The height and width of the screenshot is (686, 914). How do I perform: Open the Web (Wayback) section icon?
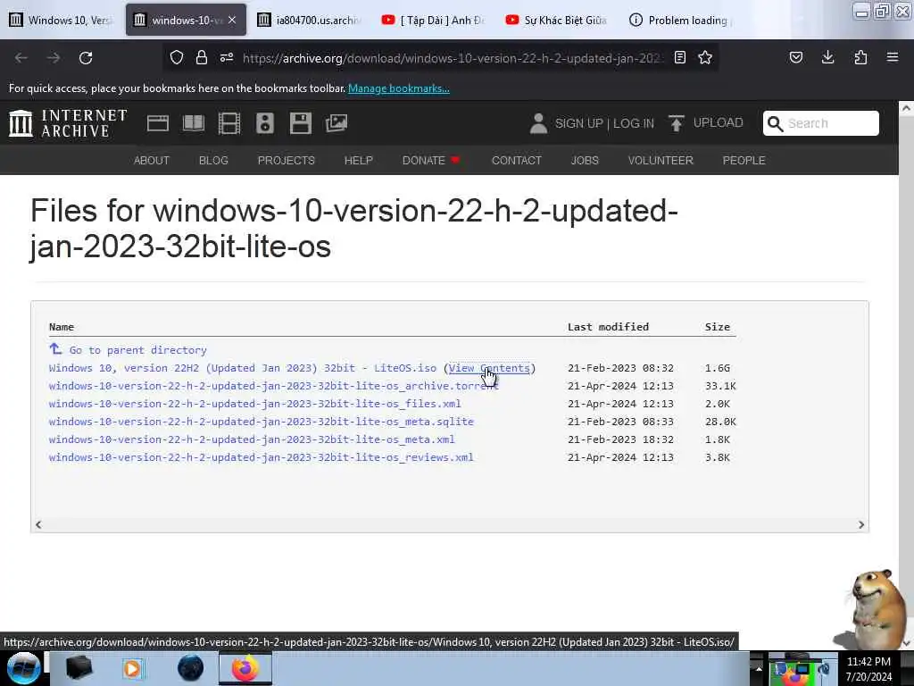158,123
